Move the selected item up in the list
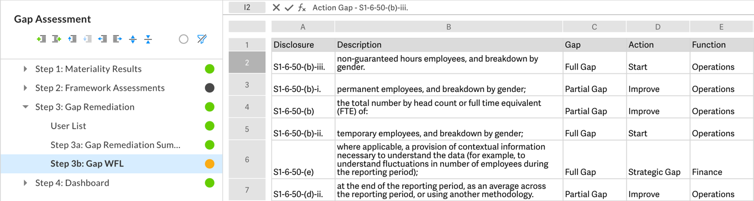754x201 pixels. pos(72,39)
